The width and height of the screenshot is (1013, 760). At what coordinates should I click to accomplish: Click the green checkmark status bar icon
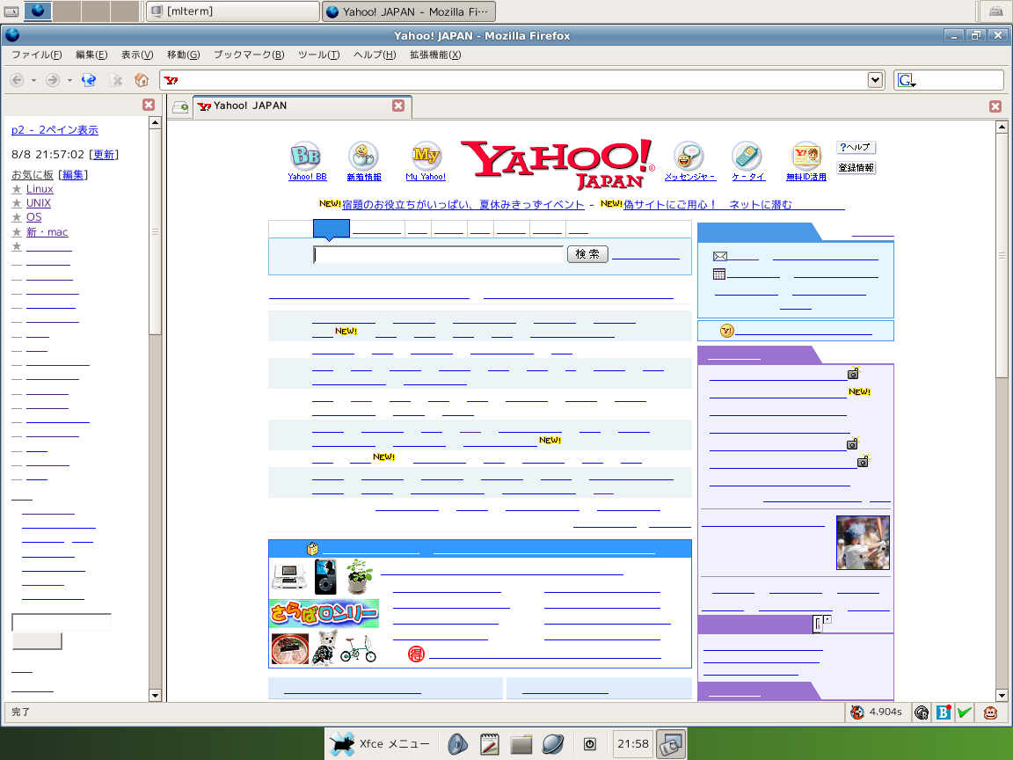[965, 712]
